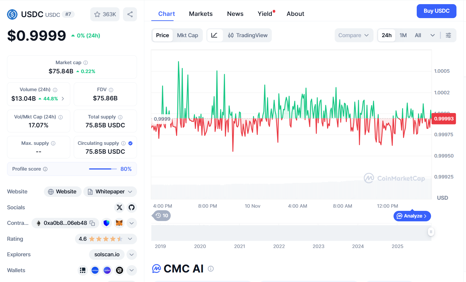The image size is (466, 282).
Task: Open the X (Twitter) social link
Action: coord(120,207)
